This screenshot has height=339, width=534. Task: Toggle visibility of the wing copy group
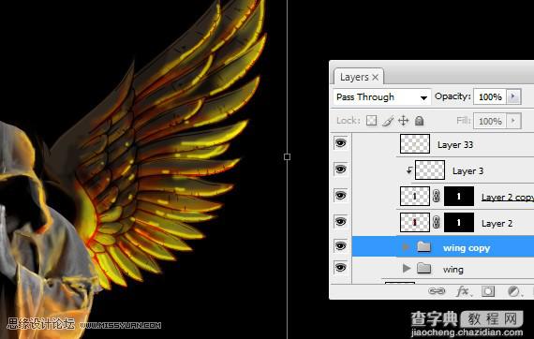click(x=341, y=245)
